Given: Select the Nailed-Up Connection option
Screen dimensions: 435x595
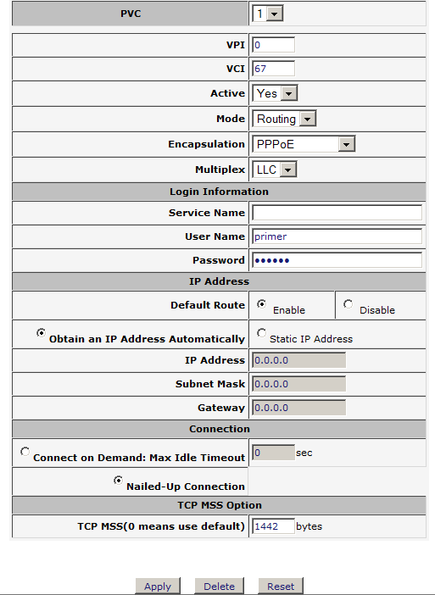Looking at the screenshot, I should [118, 481].
